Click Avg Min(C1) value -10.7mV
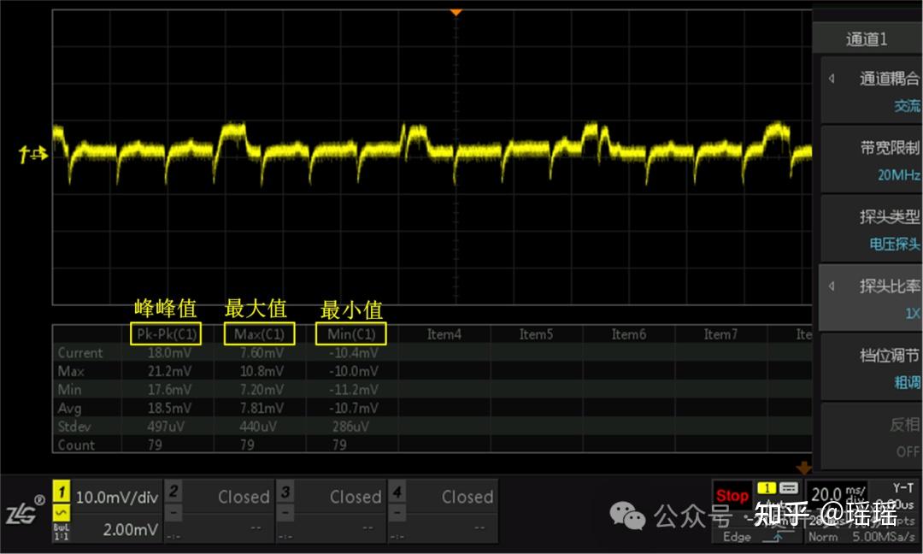Screen dimensions: 923x554 click(x=354, y=408)
